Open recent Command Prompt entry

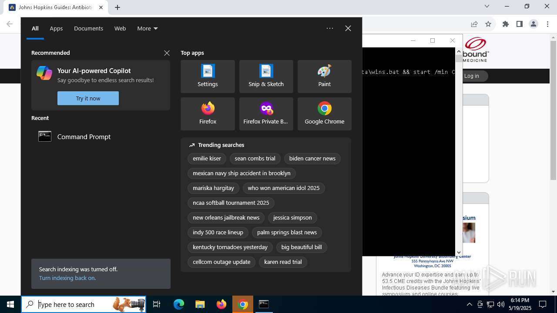(101, 137)
